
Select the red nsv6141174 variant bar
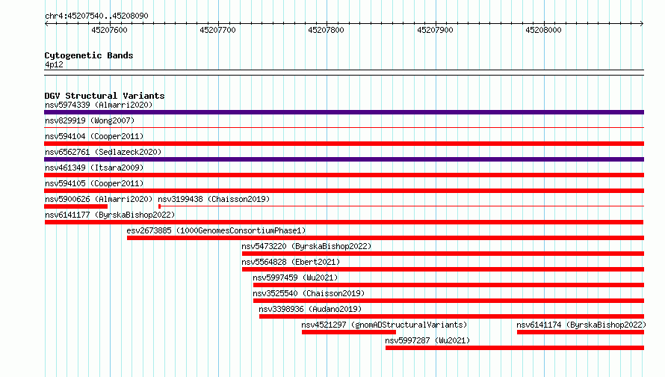tap(581, 332)
